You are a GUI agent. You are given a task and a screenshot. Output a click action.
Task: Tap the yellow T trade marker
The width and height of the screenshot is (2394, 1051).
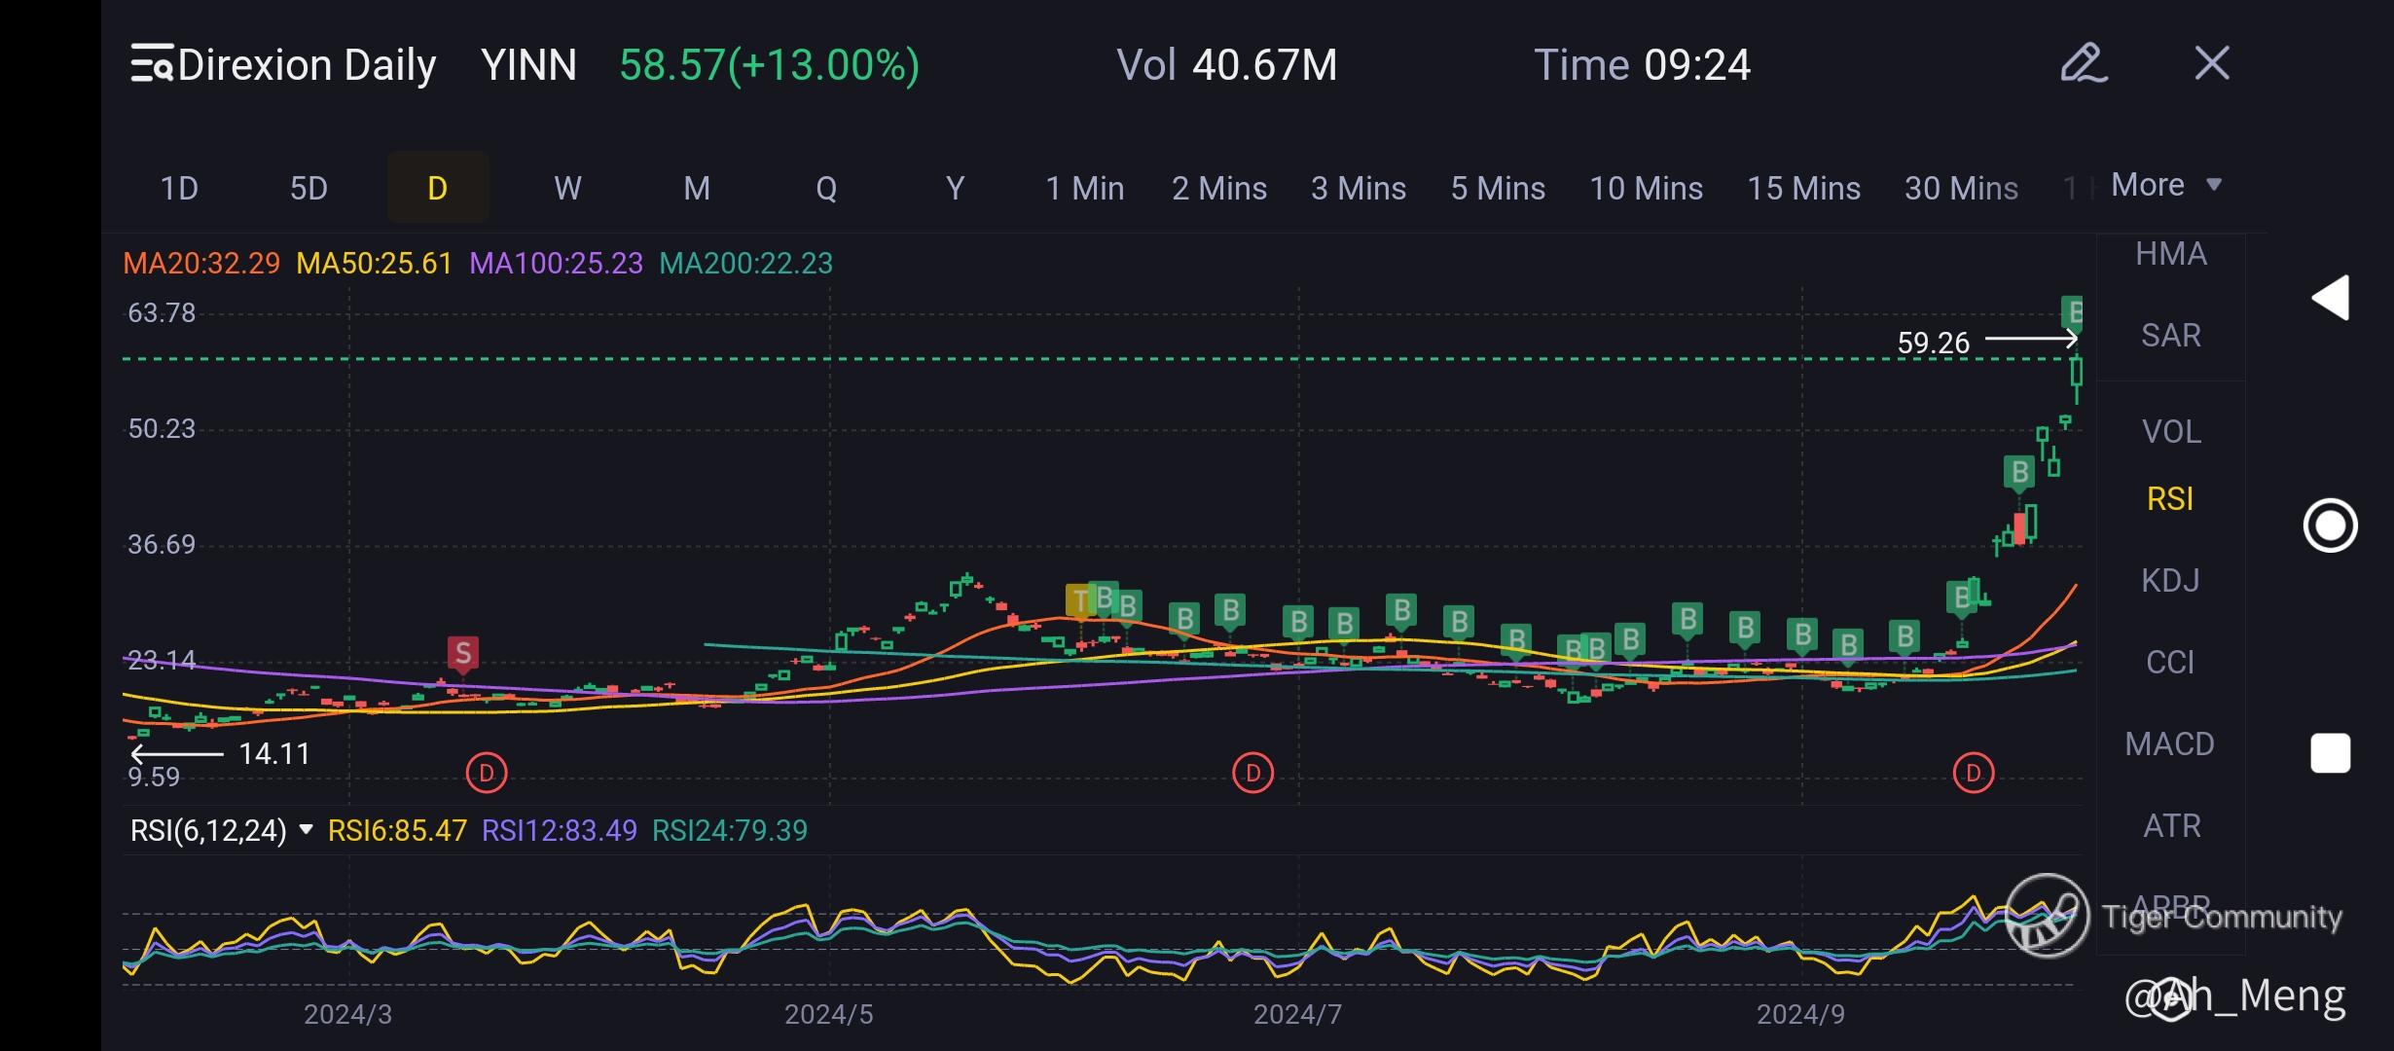[x=1078, y=601]
